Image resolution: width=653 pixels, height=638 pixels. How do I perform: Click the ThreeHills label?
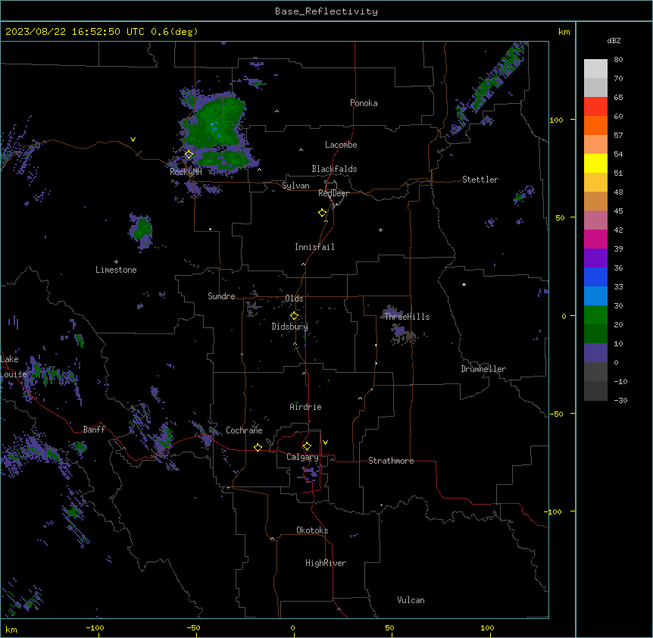tap(407, 317)
